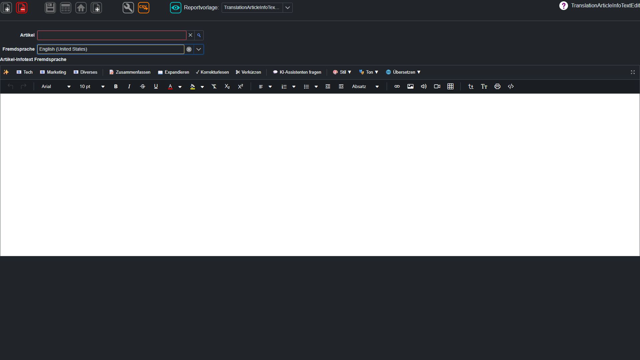Image resolution: width=640 pixels, height=360 pixels.
Task: Click the insert image icon
Action: [410, 87]
